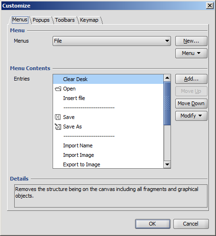Expand the Modify dropdown button

191,116
